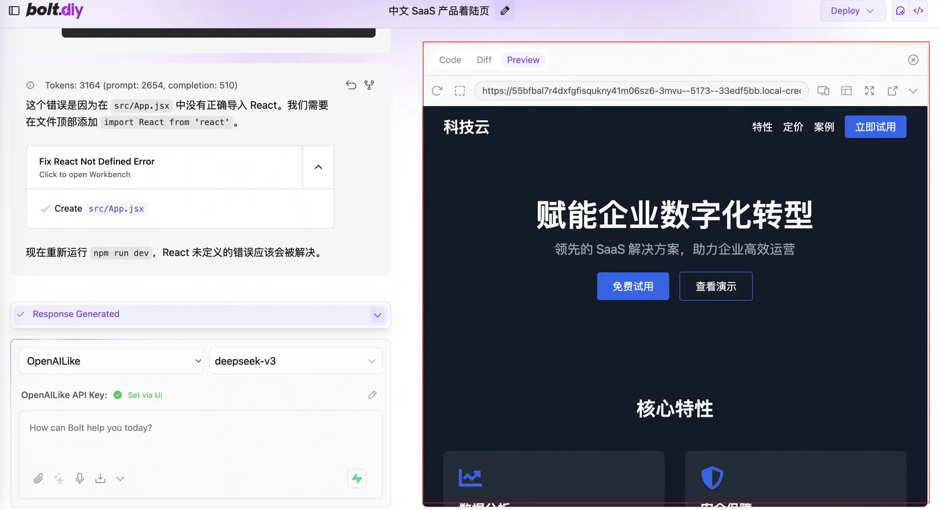Image resolution: width=939 pixels, height=510 pixels.
Task: Click the fork chat icon
Action: [x=369, y=85]
